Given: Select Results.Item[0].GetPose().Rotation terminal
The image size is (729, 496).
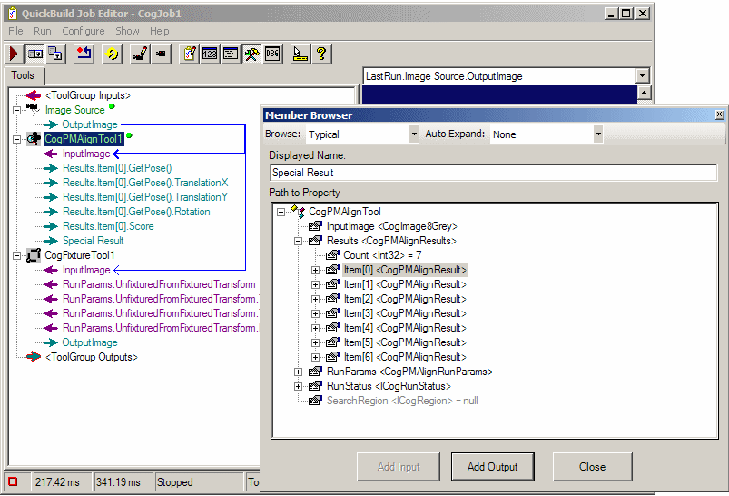Looking at the screenshot, I should tap(136, 212).
